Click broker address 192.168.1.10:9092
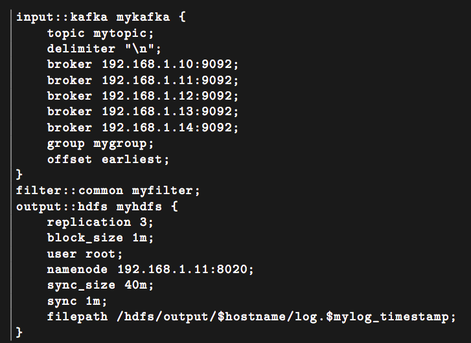Screen dimensions: 471x343 point(168,65)
